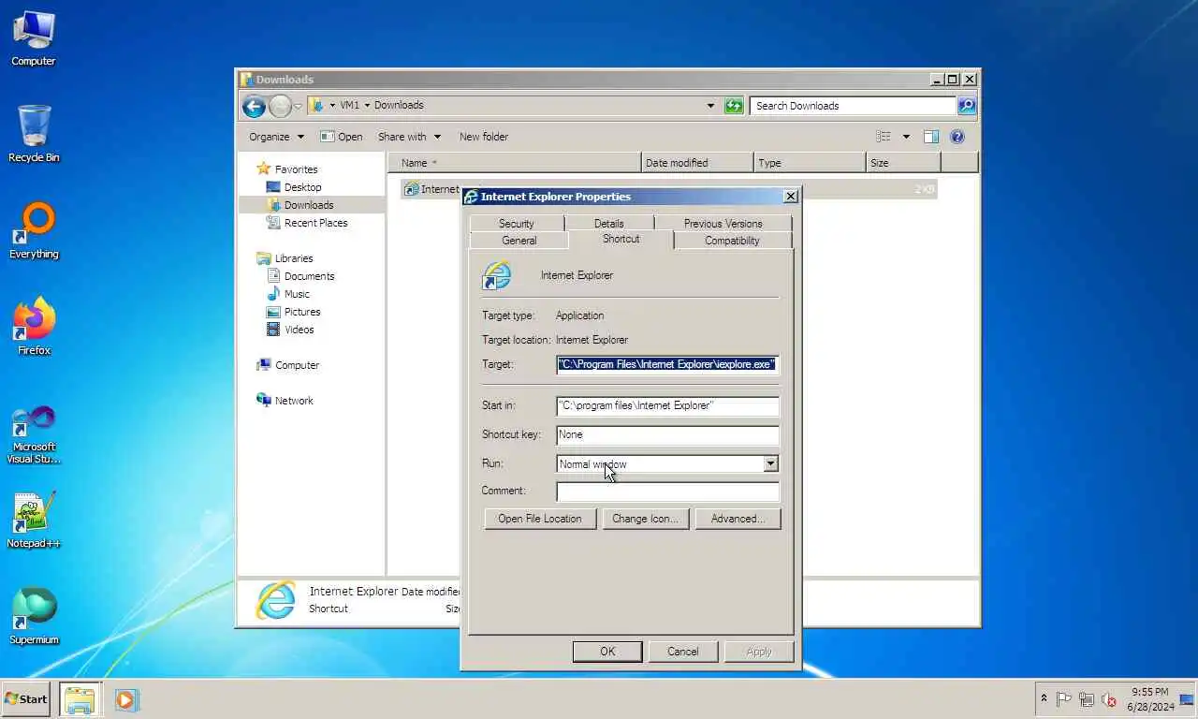Viewport: 1198px width, 719px height.
Task: Open Explorer help question mark icon
Action: [x=957, y=137]
